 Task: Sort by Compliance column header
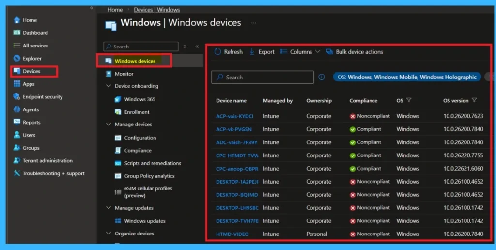[x=363, y=101]
